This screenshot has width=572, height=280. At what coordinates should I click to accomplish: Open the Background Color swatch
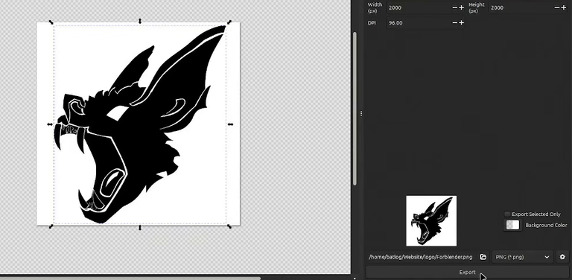pos(512,225)
